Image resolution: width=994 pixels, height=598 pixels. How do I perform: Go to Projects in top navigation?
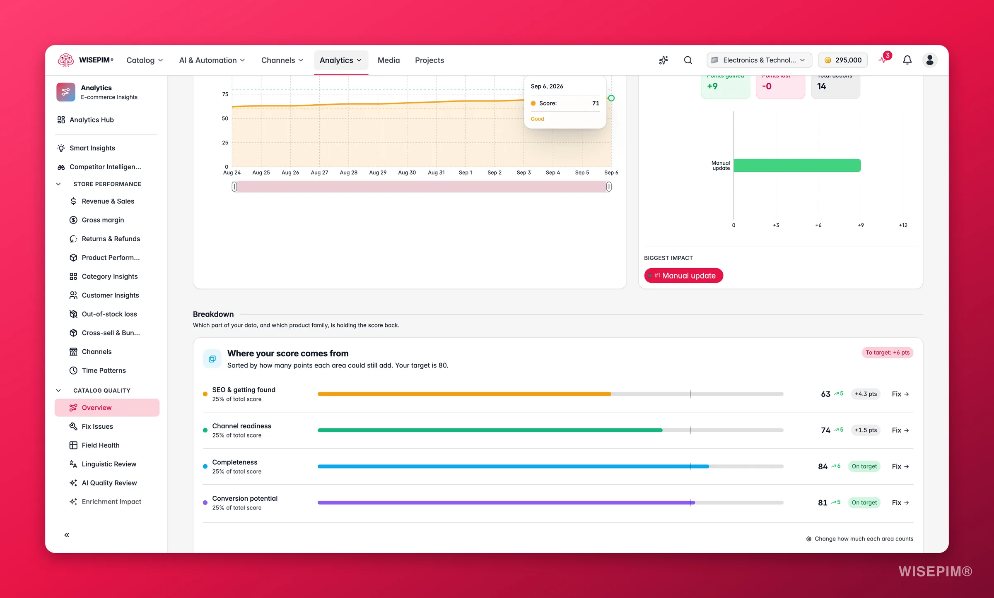click(x=429, y=60)
